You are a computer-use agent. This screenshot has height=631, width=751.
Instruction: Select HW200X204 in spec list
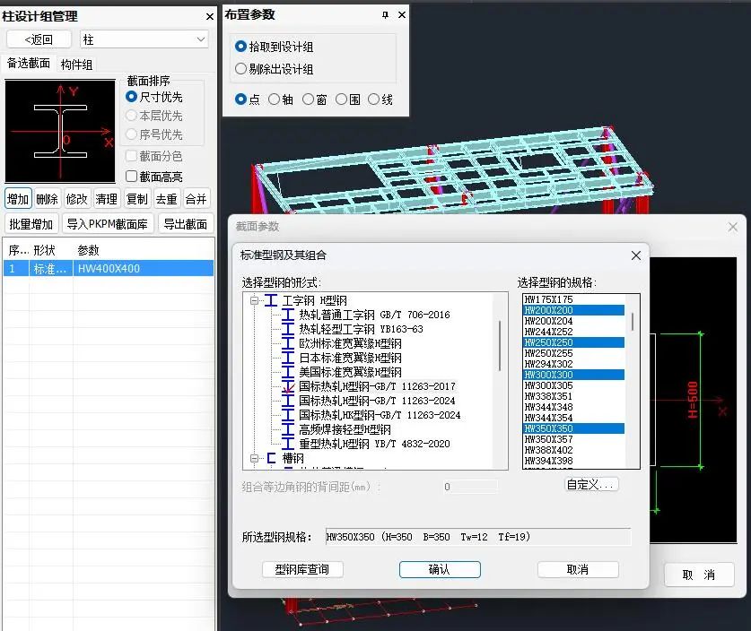coord(573,321)
